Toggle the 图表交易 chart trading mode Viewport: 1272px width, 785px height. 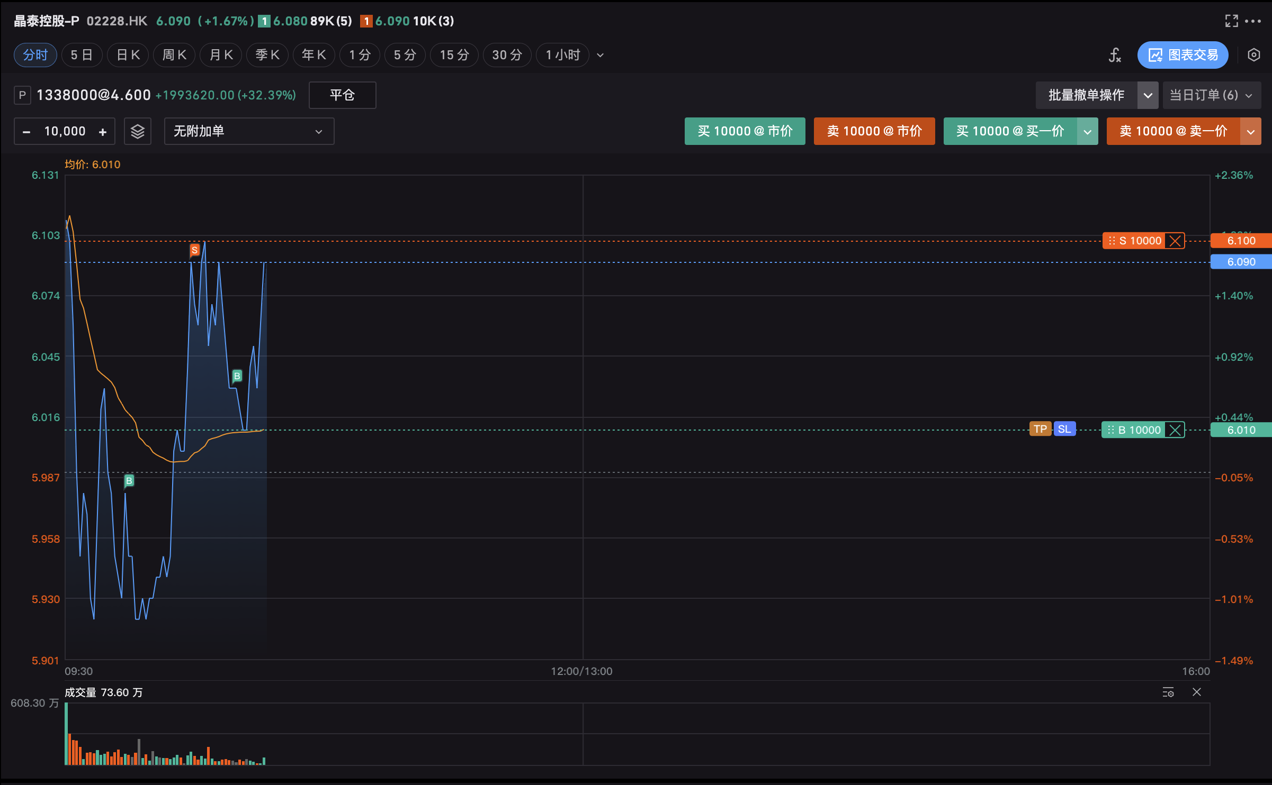(x=1183, y=55)
